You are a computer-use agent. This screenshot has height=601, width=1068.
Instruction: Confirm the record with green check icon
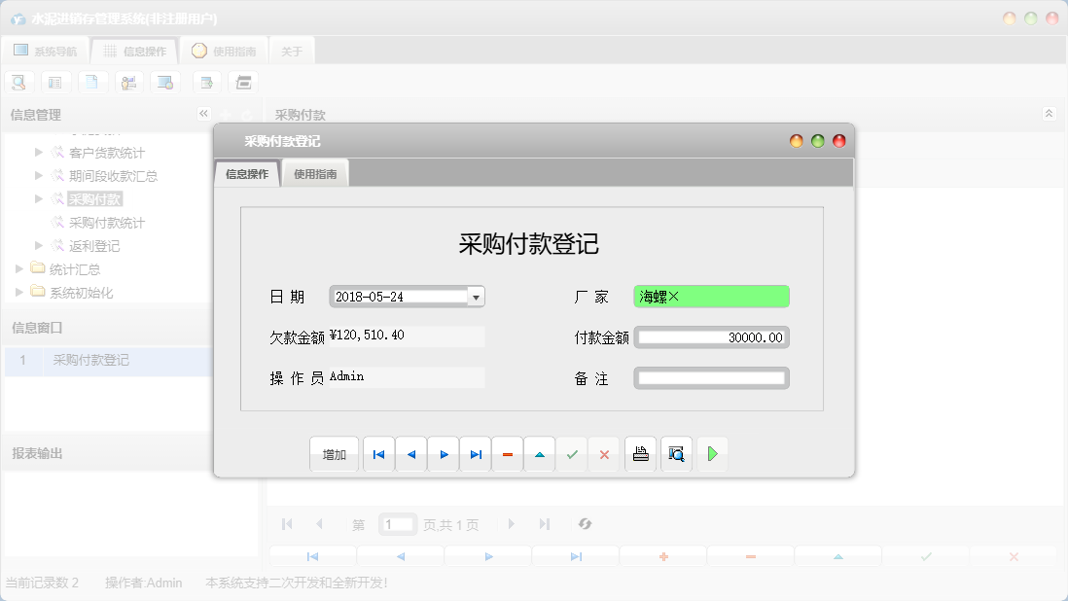tap(572, 454)
